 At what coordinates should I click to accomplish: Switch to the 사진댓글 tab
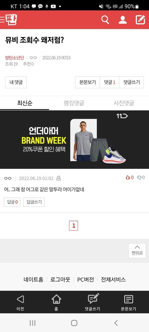124,103
